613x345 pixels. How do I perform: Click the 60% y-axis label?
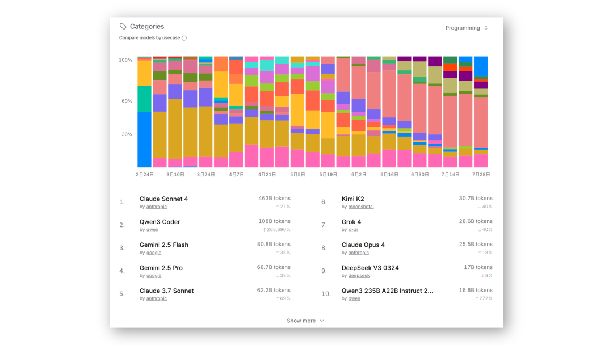pos(127,101)
